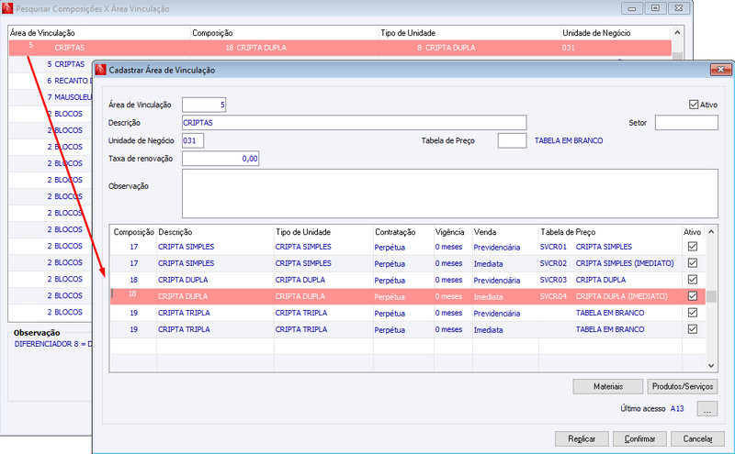
Task: Click scroll up arrow of background list
Action: [x=677, y=33]
